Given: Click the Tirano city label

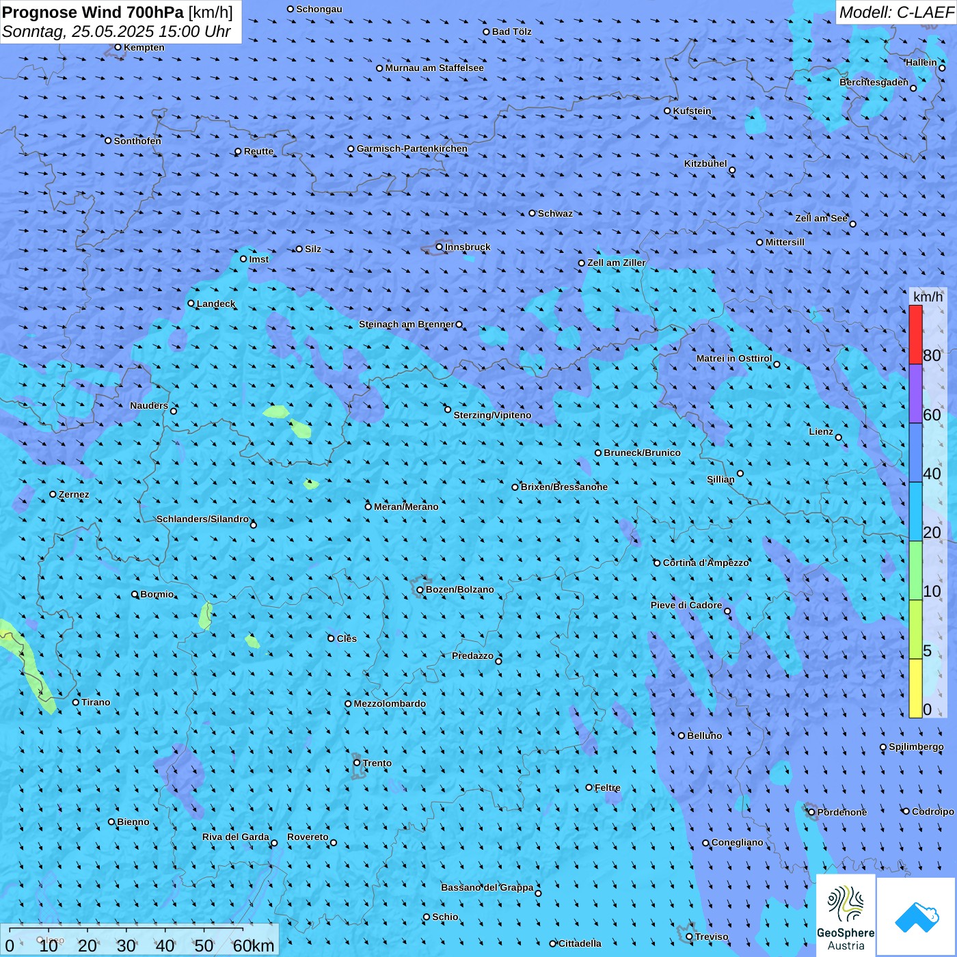Looking at the screenshot, I should tap(96, 702).
